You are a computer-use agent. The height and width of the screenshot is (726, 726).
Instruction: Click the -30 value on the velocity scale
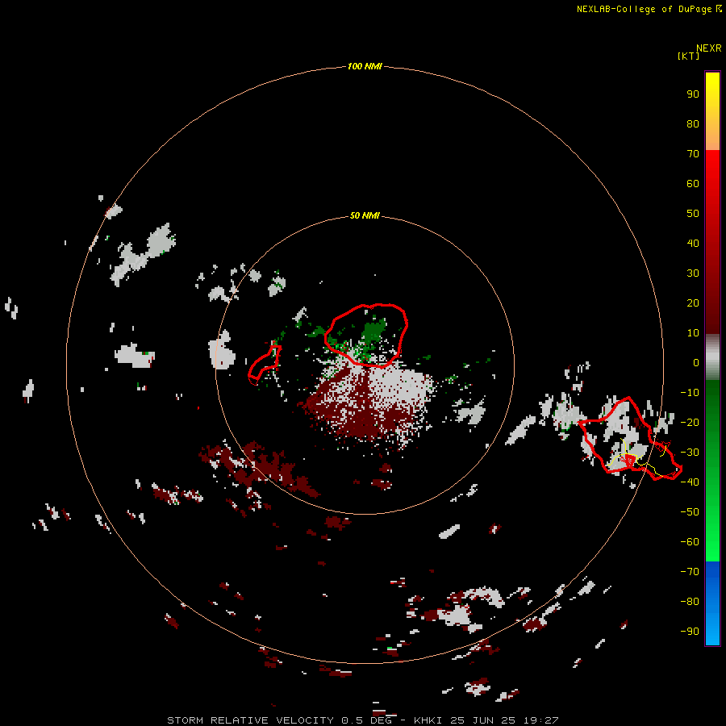coord(690,453)
